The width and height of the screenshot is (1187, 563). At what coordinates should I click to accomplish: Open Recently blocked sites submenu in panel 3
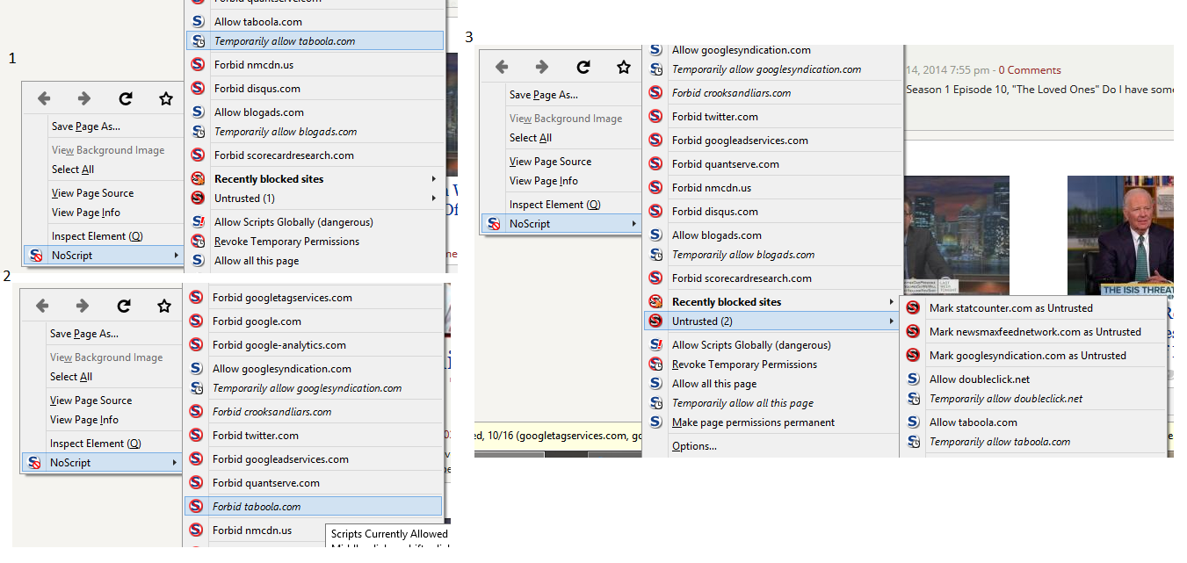773,302
